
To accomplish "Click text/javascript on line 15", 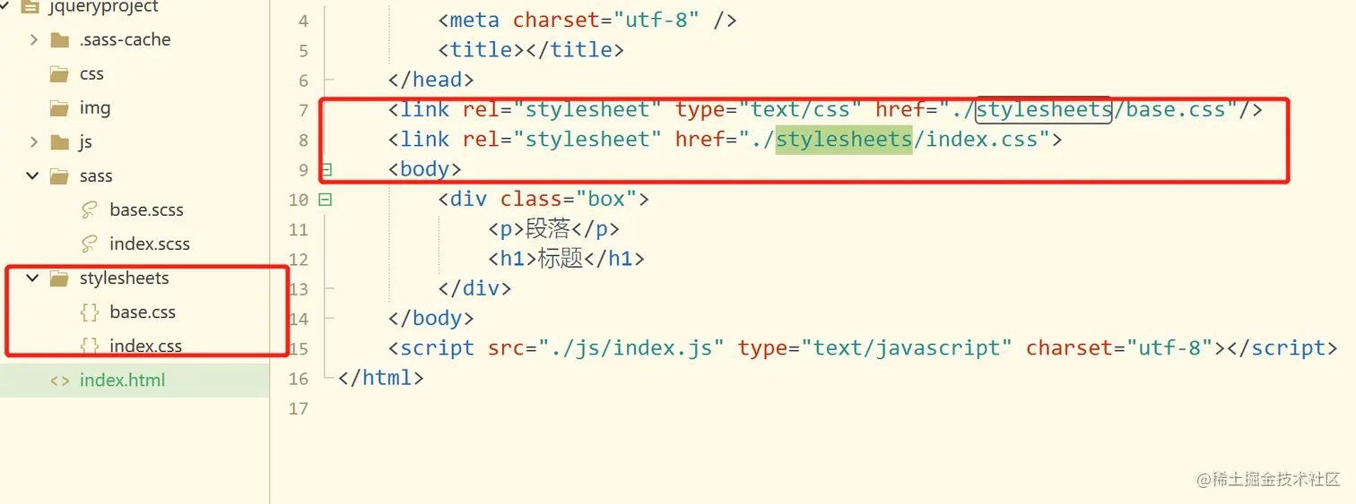I will click(x=907, y=347).
